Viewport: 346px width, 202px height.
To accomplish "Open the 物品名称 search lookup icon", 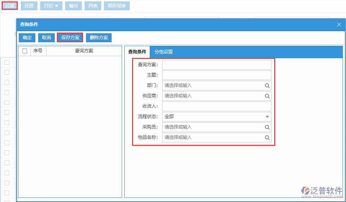I will (267, 137).
